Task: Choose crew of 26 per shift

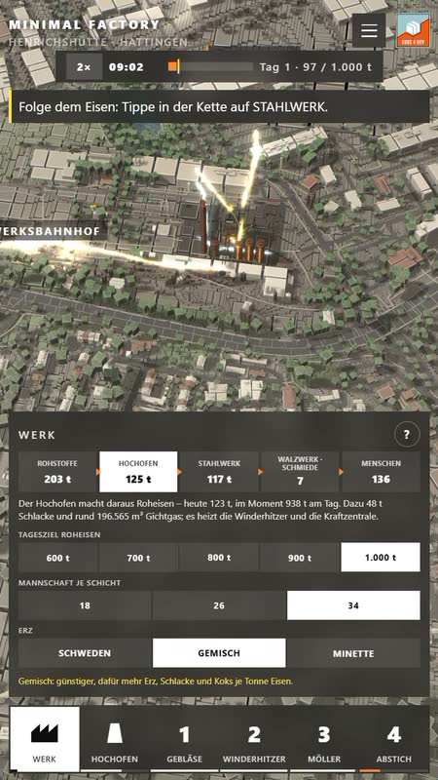Action: tap(219, 605)
